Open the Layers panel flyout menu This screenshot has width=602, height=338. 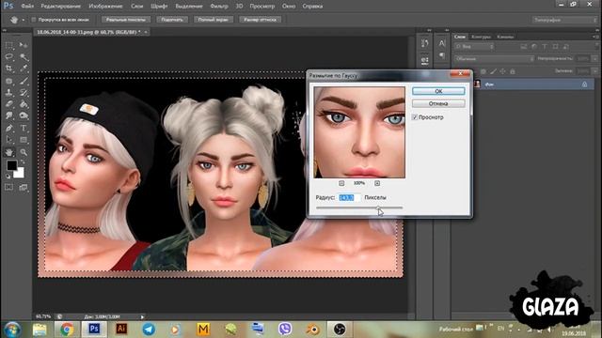[x=595, y=37]
